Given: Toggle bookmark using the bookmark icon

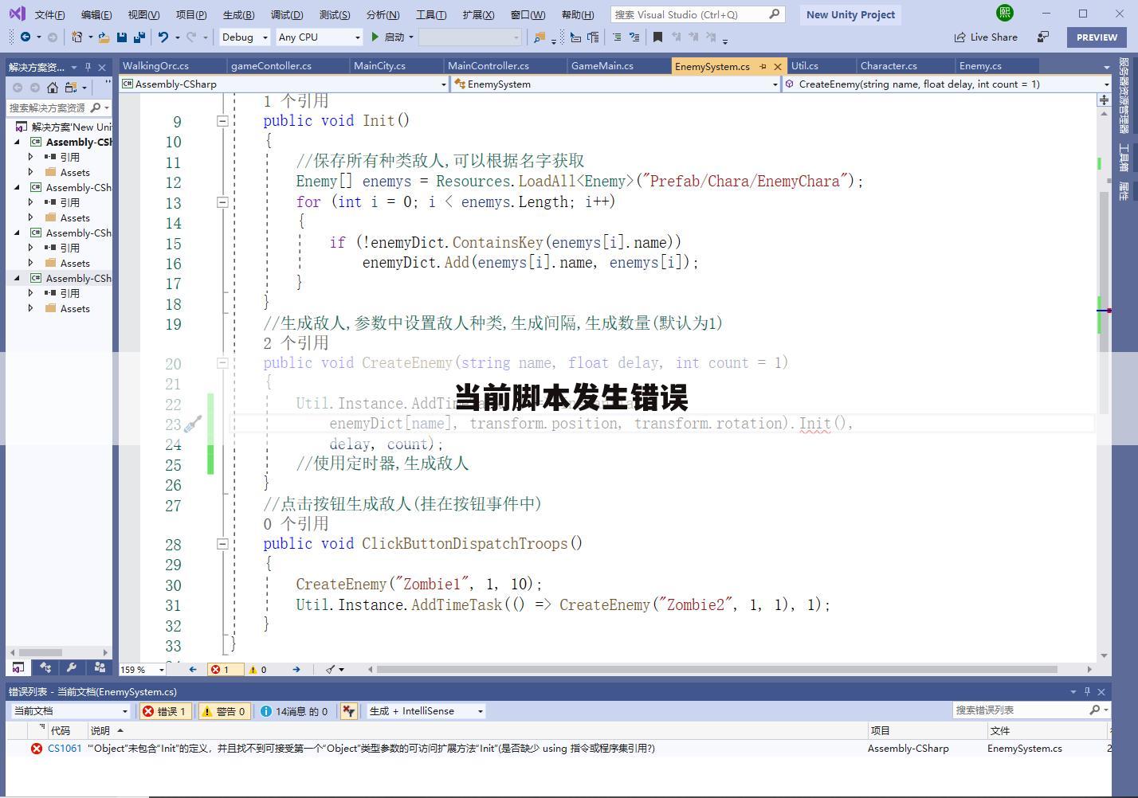Looking at the screenshot, I should pos(657,37).
